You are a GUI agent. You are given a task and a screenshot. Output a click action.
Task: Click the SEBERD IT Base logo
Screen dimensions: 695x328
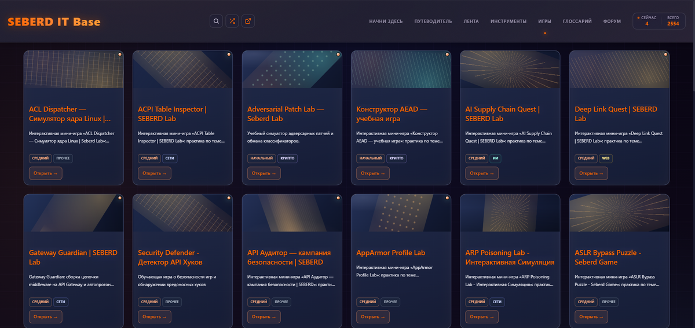[x=54, y=22]
